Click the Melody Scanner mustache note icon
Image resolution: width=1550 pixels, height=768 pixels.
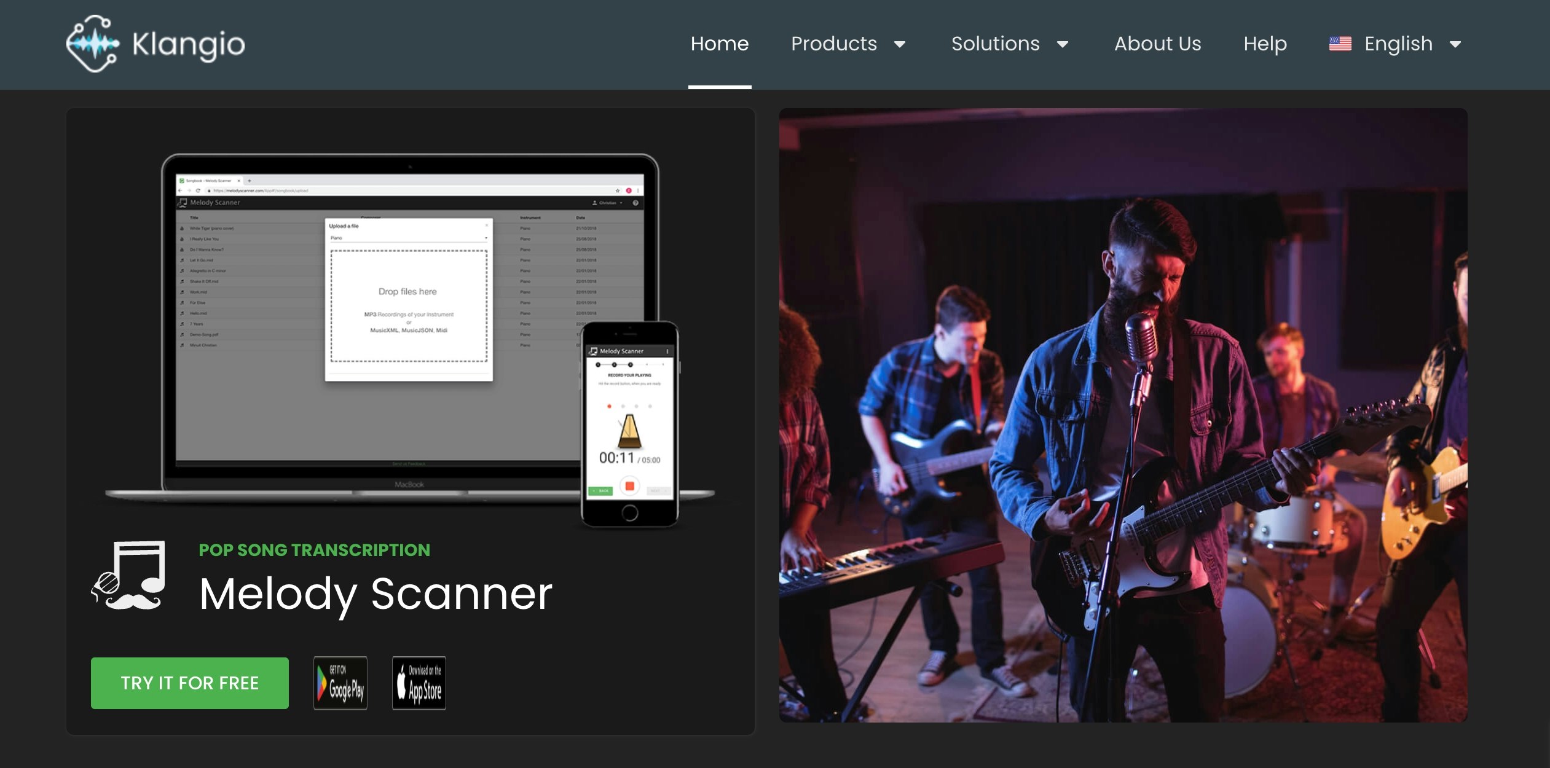coord(129,576)
